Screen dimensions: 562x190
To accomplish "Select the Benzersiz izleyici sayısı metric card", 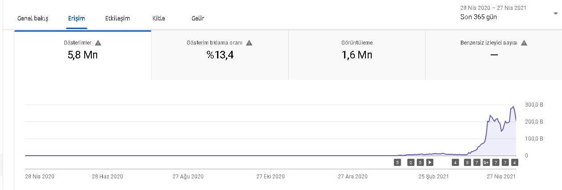I will 493,55.
